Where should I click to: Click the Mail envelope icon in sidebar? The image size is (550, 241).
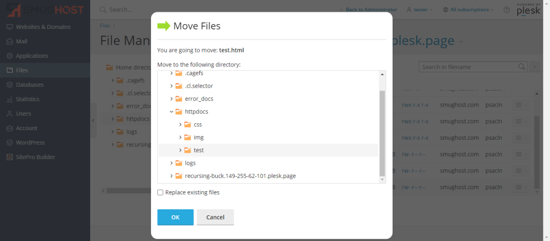click(10, 41)
